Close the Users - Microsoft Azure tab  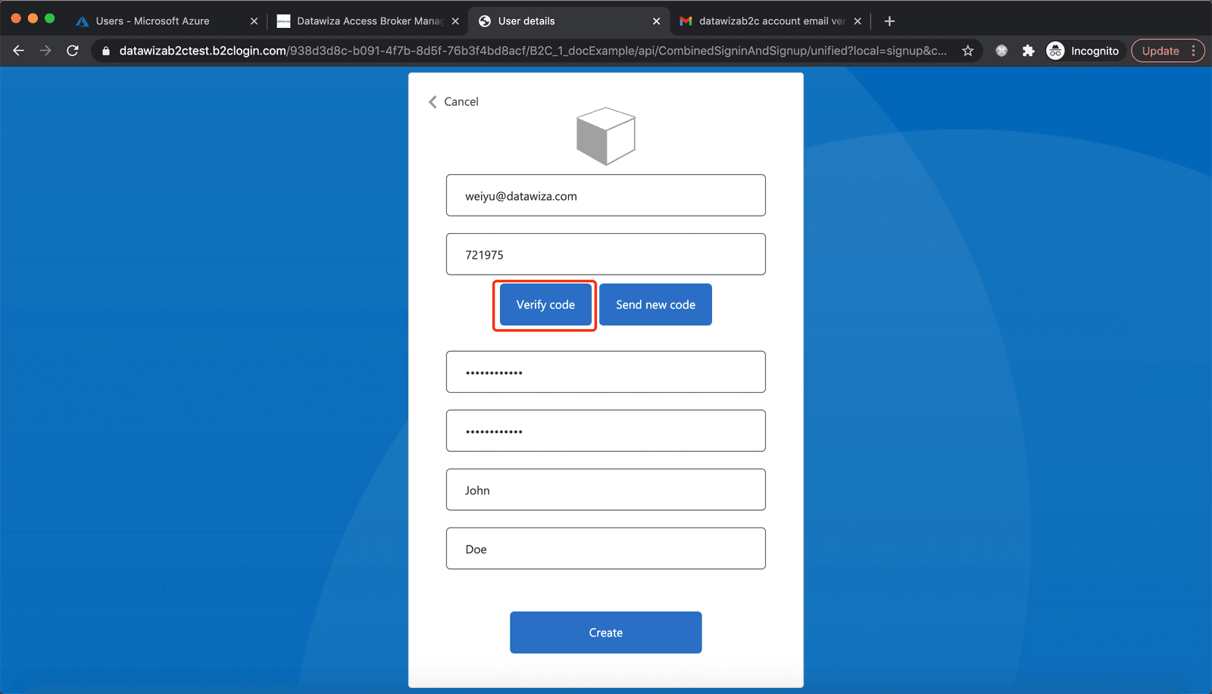click(x=254, y=21)
